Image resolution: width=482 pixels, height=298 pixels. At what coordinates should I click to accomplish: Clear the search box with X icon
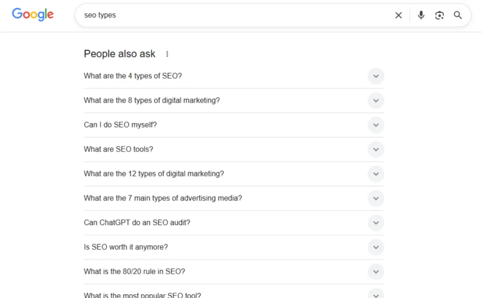coord(398,15)
